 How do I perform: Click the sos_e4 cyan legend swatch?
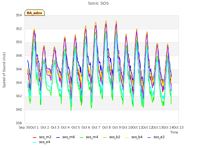click(x=34, y=142)
